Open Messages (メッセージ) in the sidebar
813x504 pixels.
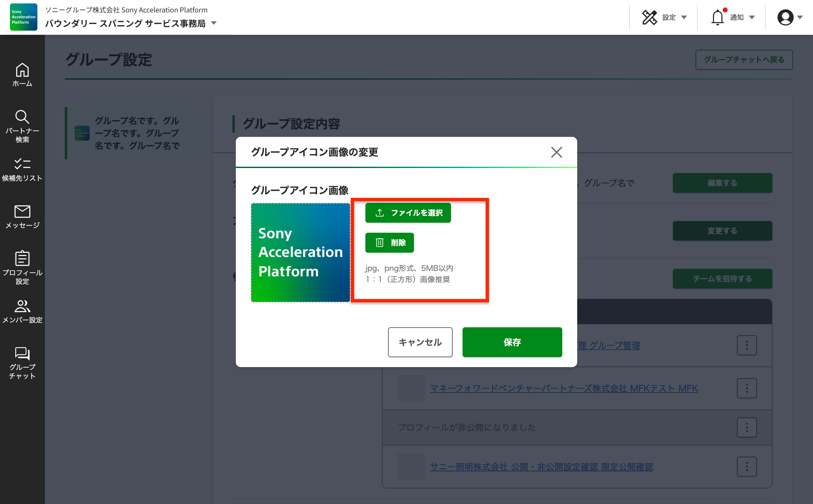point(22,217)
